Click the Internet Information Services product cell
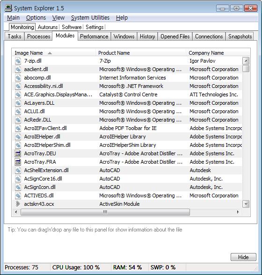Screen dimensions: 262x275 [132, 78]
